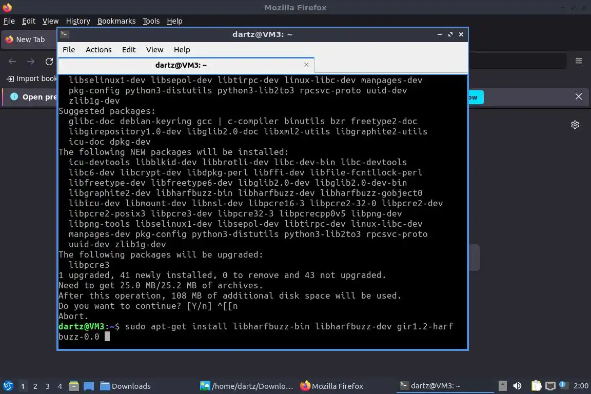Open Firefox Bookmarks menu
The image size is (591, 394).
pos(116,21)
